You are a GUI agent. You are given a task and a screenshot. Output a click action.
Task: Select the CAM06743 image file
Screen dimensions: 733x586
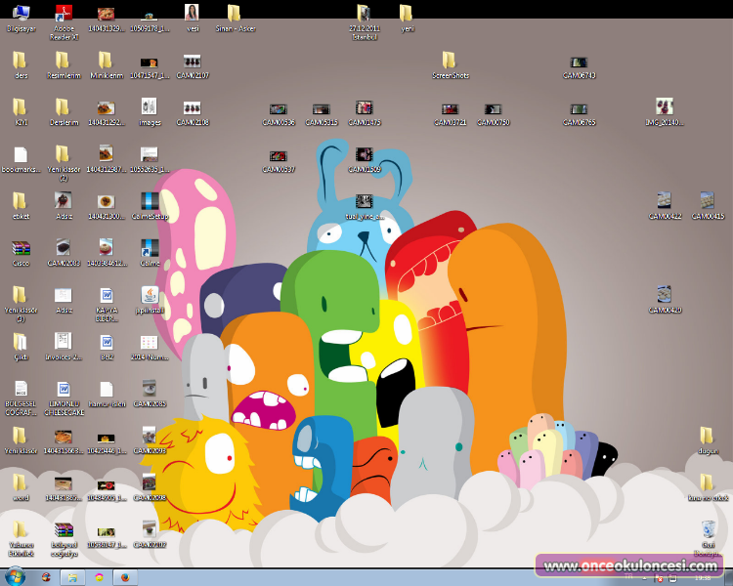point(579,63)
